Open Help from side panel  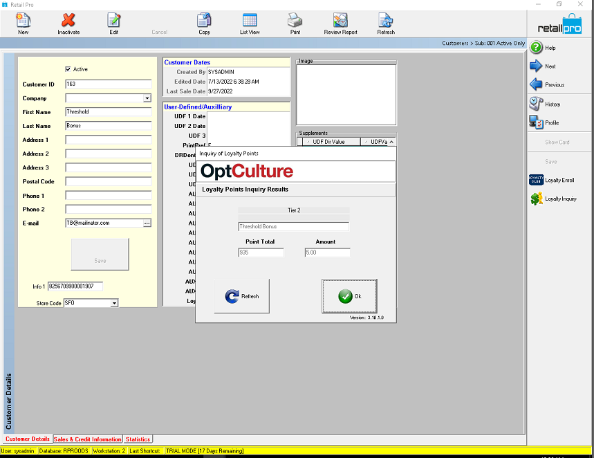544,48
